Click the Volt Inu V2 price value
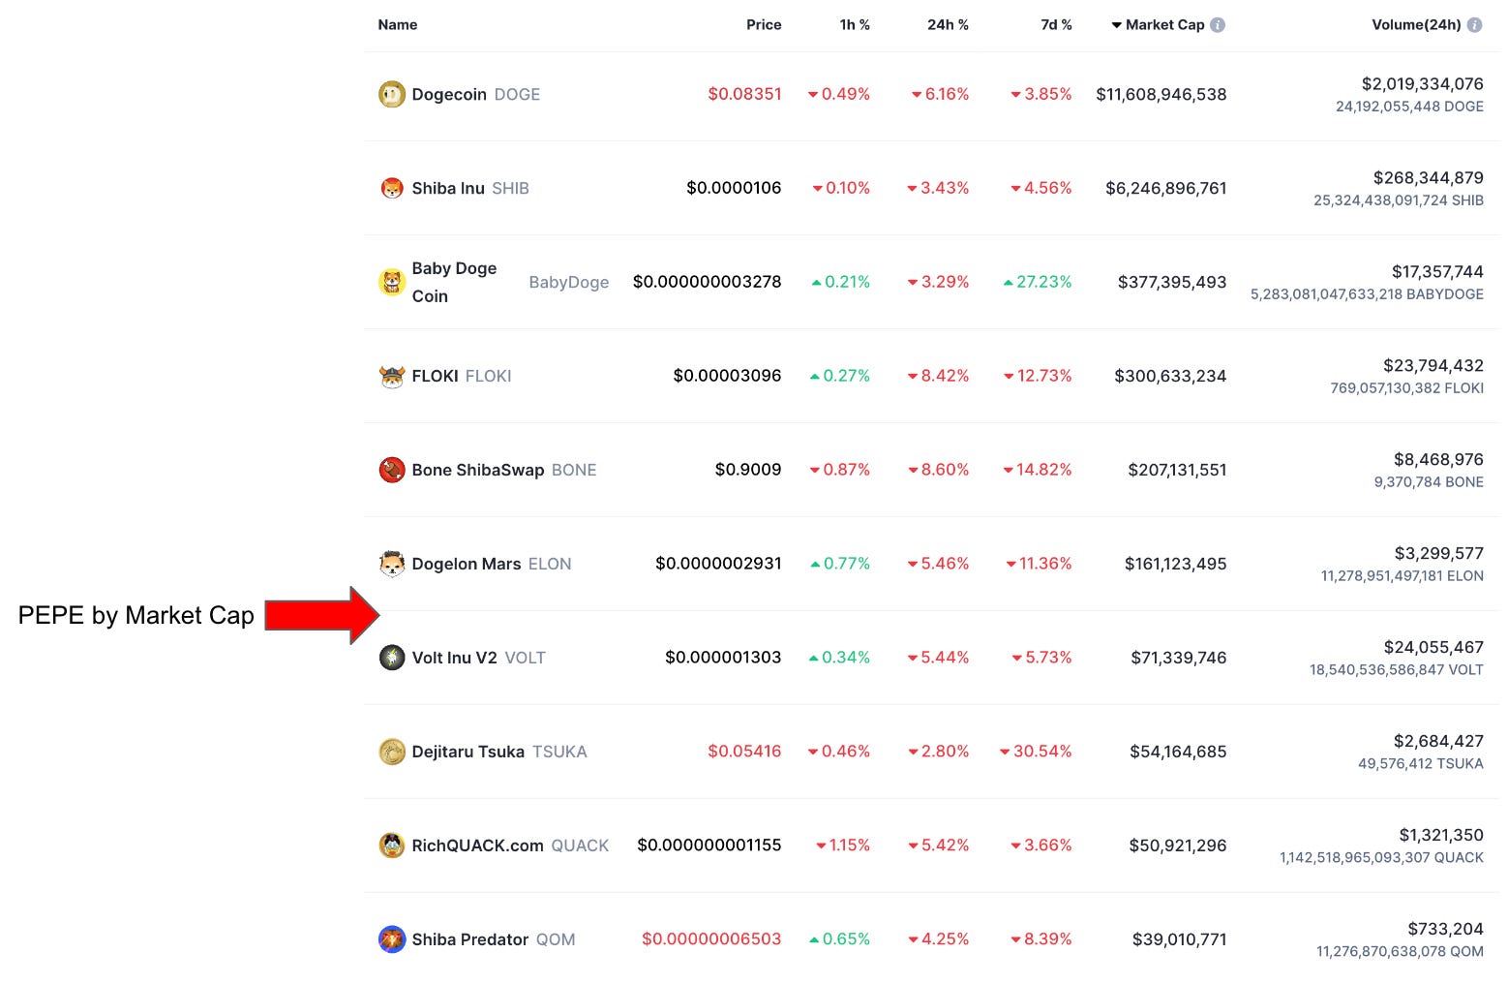This screenshot has width=1508, height=984. tap(723, 657)
